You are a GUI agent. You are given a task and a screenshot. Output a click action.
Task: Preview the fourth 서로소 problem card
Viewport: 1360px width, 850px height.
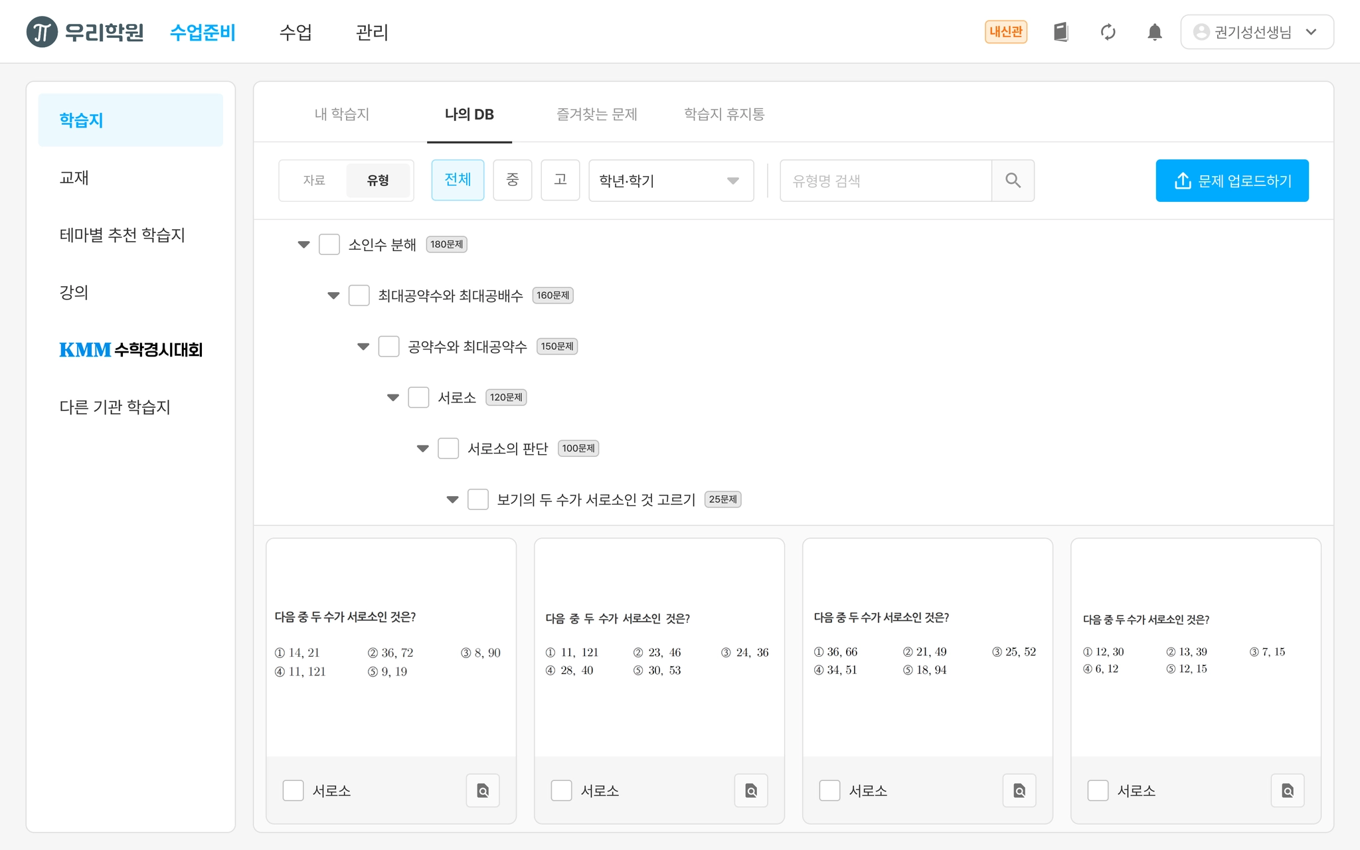pyautogui.click(x=1288, y=790)
